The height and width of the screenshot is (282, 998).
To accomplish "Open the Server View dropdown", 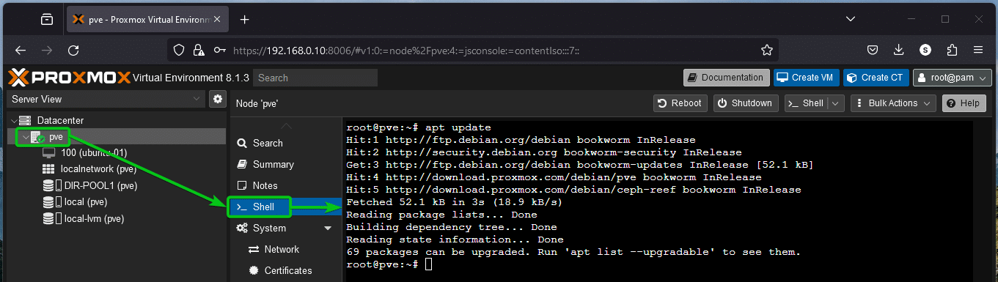I will 106,99.
